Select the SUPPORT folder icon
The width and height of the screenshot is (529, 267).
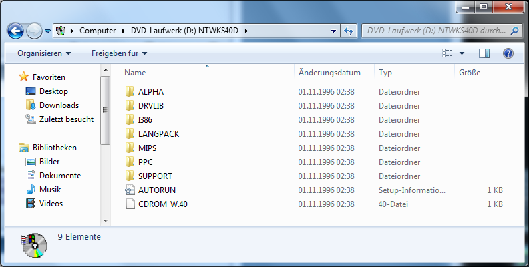tap(130, 176)
